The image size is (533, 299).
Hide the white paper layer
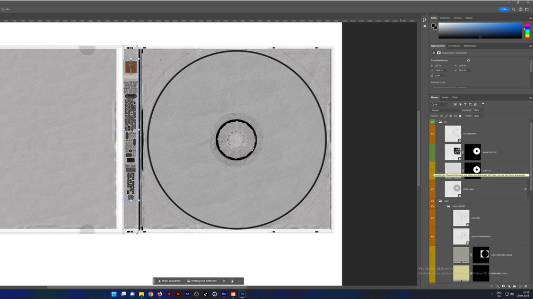pyautogui.click(x=432, y=189)
